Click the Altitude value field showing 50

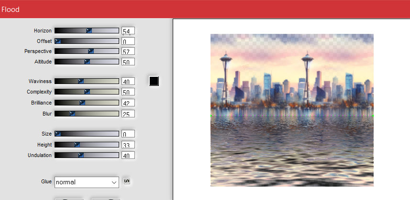128,62
